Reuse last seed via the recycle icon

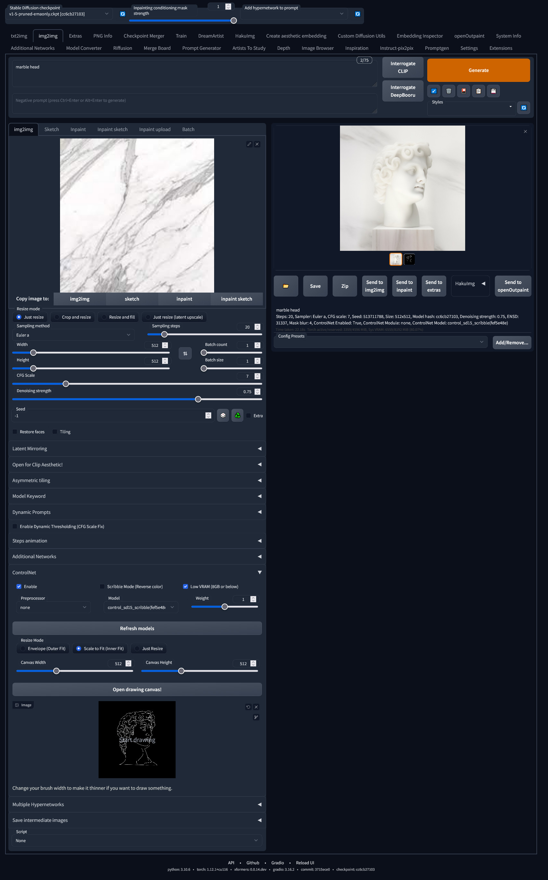pos(237,416)
